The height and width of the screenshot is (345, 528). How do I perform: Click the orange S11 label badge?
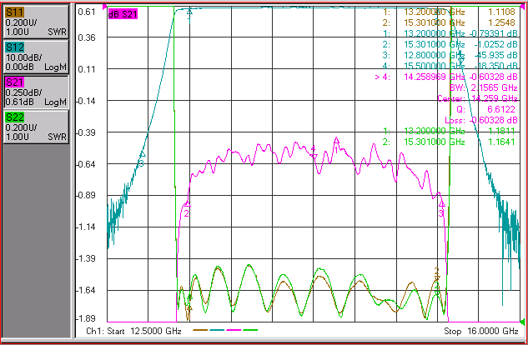click(x=14, y=12)
